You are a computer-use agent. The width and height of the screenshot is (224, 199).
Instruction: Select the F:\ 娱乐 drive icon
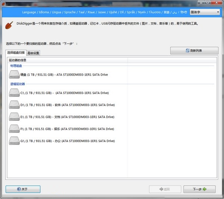click(14, 129)
